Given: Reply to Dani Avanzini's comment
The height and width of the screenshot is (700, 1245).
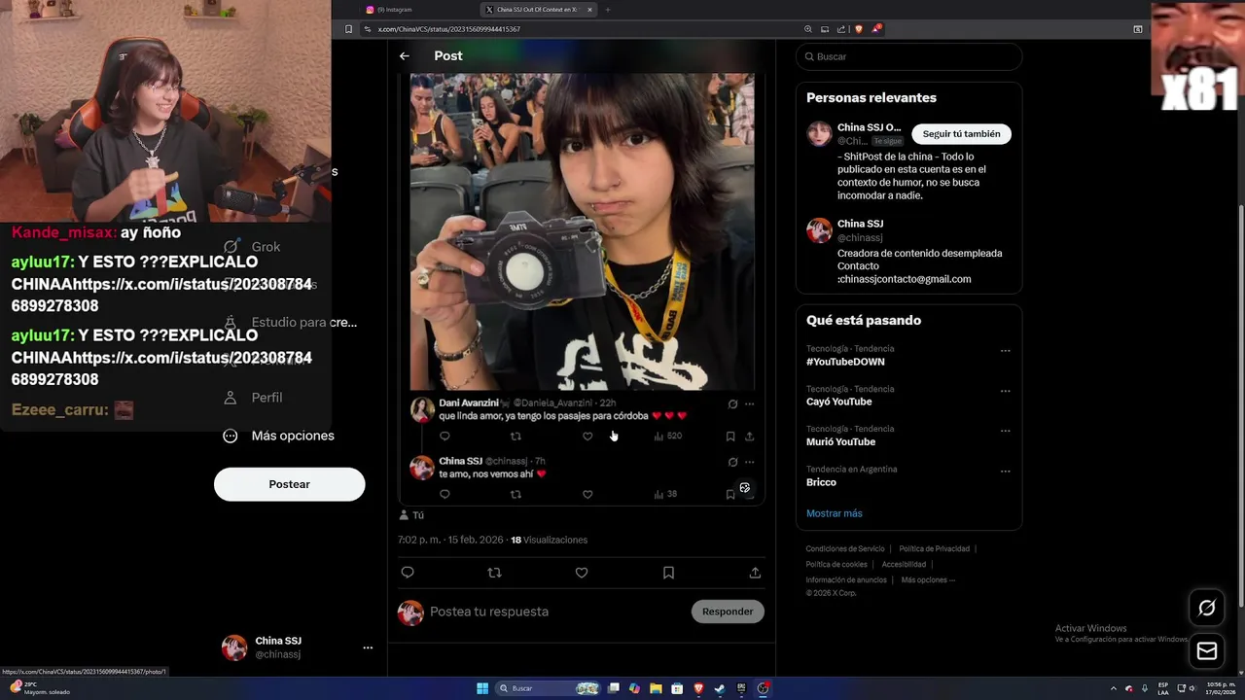Looking at the screenshot, I should tap(445, 437).
